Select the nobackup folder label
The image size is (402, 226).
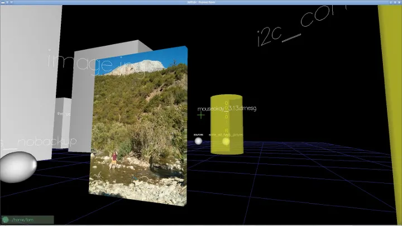(47, 141)
